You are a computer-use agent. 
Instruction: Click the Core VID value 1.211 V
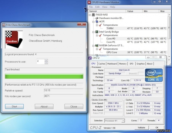point(137,80)
